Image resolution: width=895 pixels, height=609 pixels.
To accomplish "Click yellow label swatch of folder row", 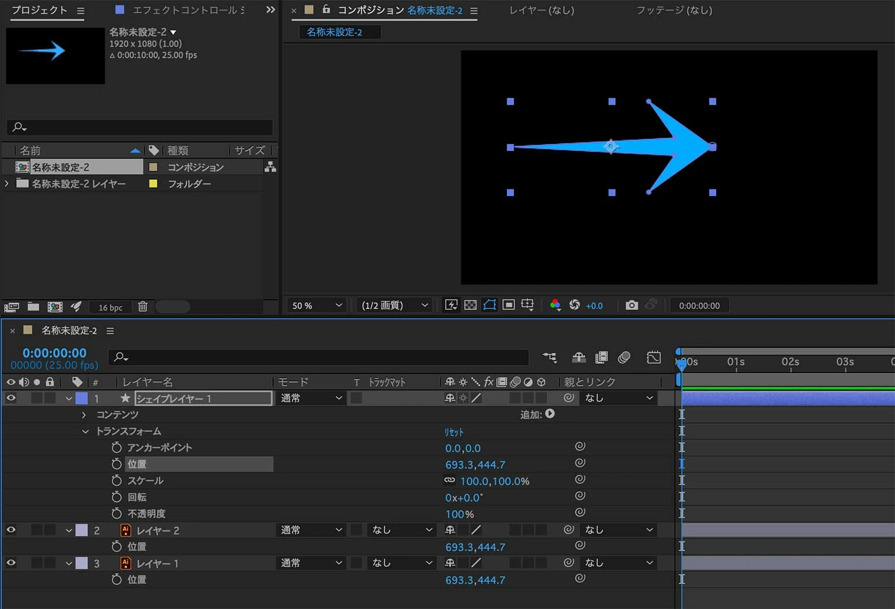I will 153,183.
